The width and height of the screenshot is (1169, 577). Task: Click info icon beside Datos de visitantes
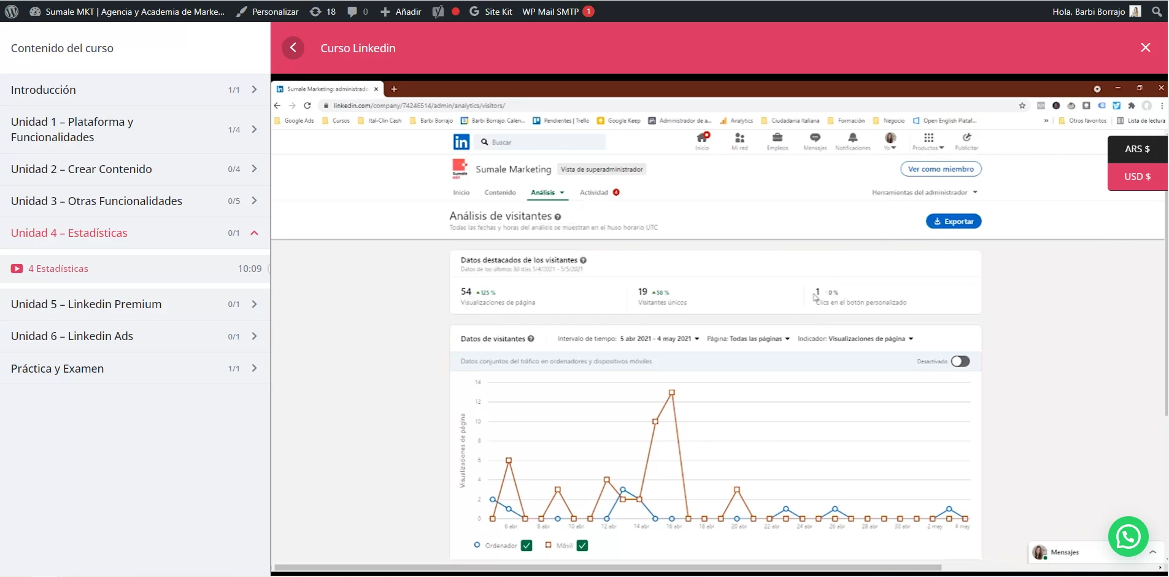coord(531,339)
